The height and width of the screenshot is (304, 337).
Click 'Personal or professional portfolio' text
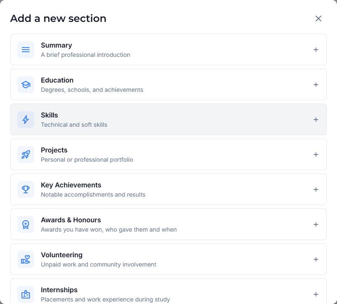coord(87,160)
